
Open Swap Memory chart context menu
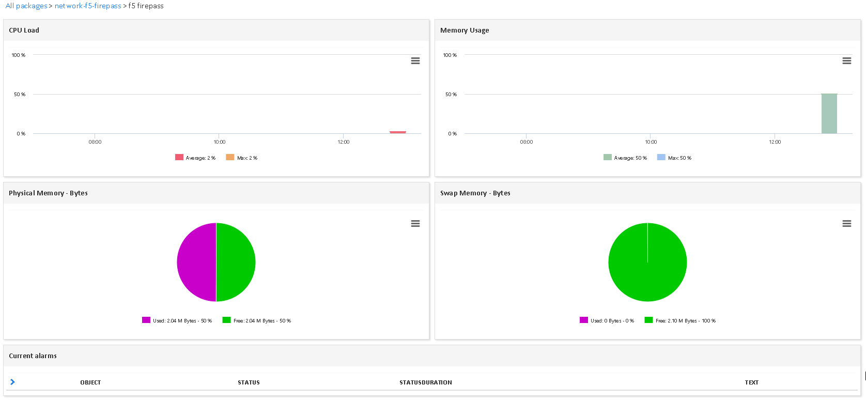(x=846, y=224)
